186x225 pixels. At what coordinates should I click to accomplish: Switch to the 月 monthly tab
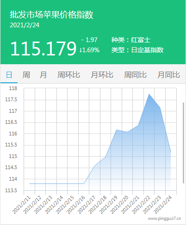(43, 75)
